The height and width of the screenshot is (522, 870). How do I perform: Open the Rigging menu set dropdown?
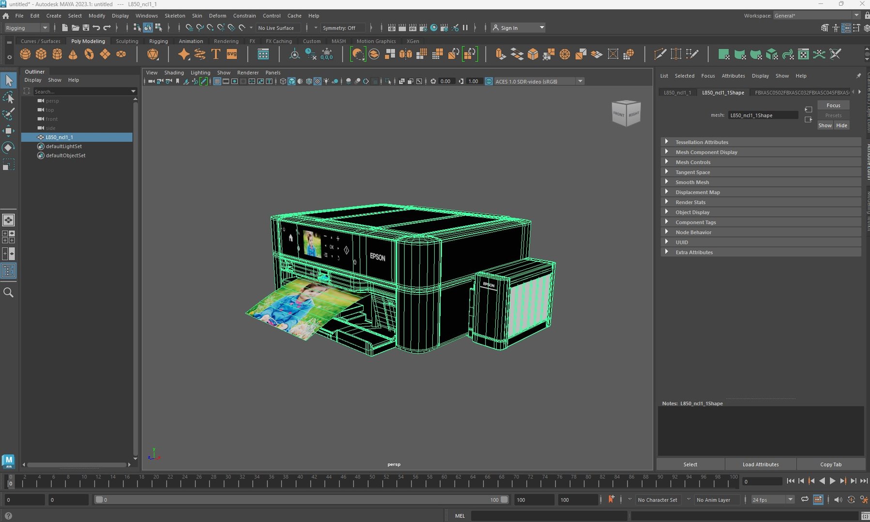tap(27, 28)
